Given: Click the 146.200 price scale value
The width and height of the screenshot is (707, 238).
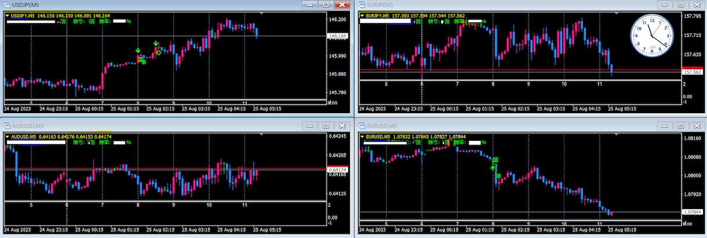Looking at the screenshot, I should [x=337, y=20].
